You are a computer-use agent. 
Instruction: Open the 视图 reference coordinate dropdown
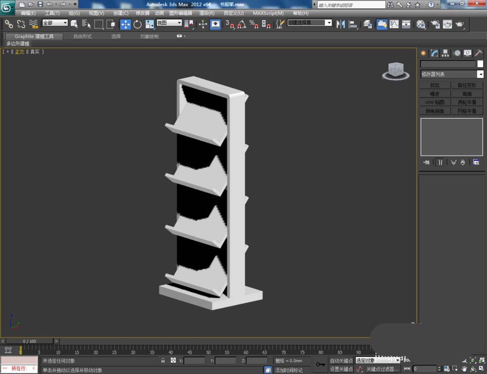pyautogui.click(x=169, y=23)
